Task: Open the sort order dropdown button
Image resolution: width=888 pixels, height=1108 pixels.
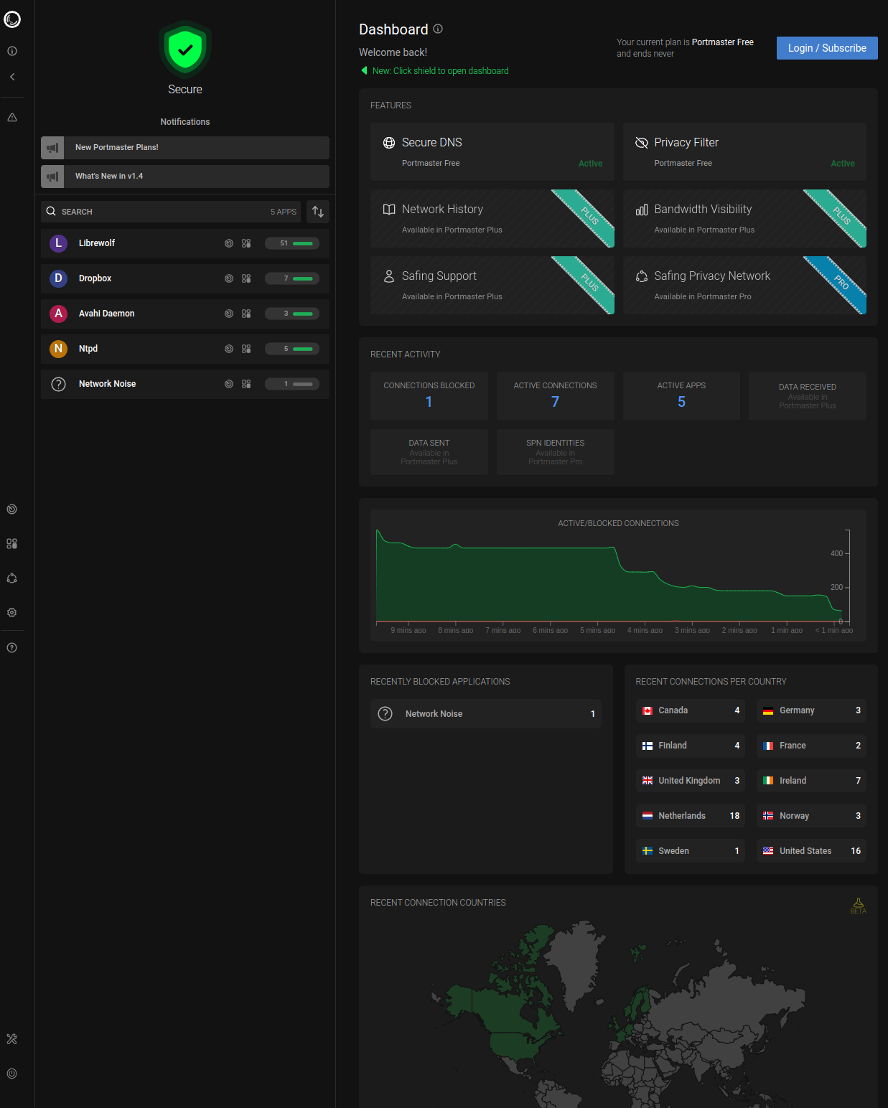Action: pyautogui.click(x=318, y=212)
